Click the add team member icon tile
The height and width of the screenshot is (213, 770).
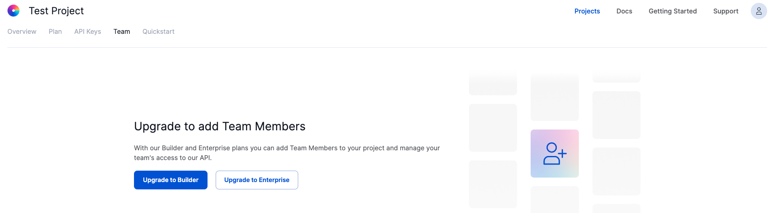click(554, 154)
